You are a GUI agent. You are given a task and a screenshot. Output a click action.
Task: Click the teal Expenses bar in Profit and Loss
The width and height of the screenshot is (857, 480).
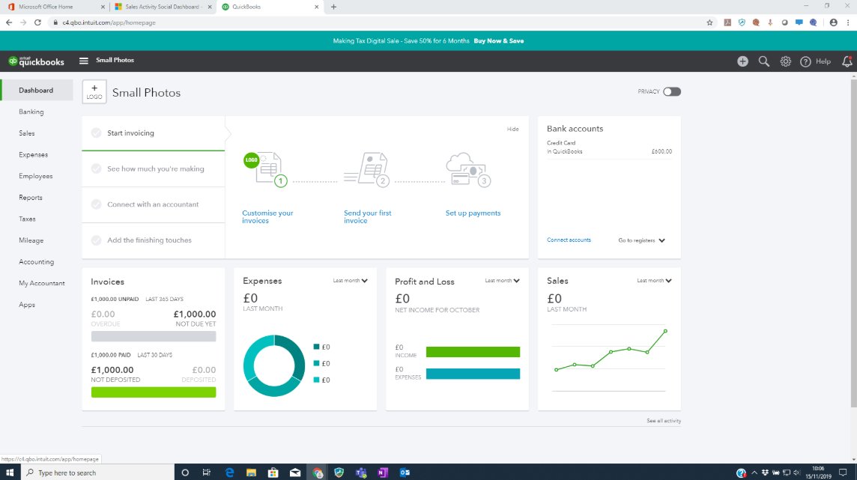point(473,374)
